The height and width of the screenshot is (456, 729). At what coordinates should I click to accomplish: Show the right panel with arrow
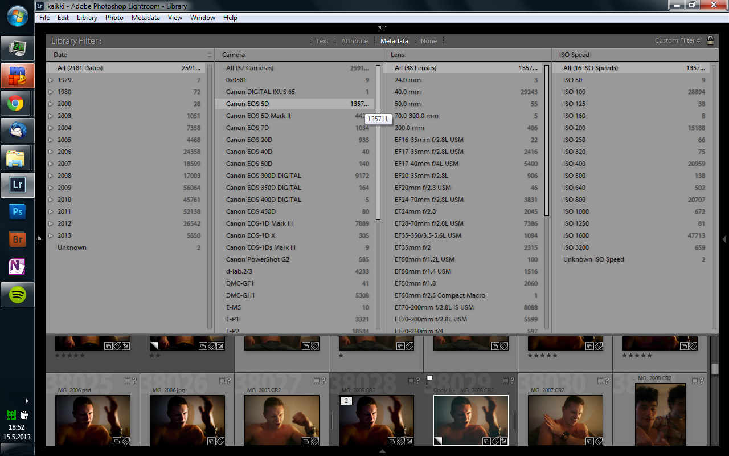(724, 239)
